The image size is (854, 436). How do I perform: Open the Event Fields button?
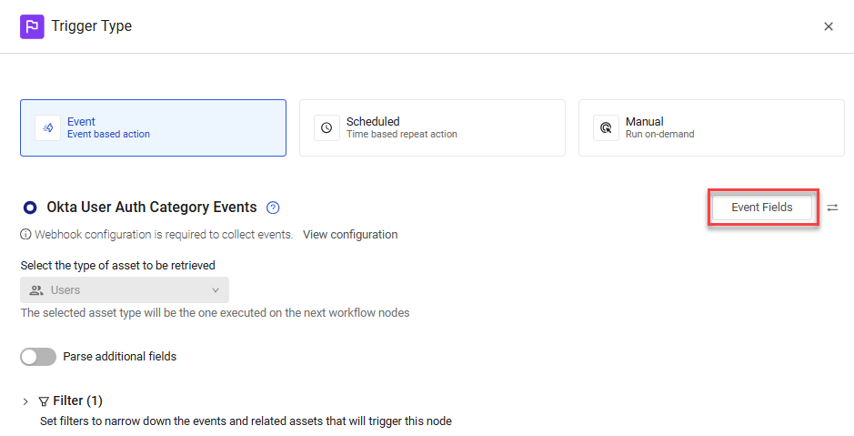tap(762, 208)
